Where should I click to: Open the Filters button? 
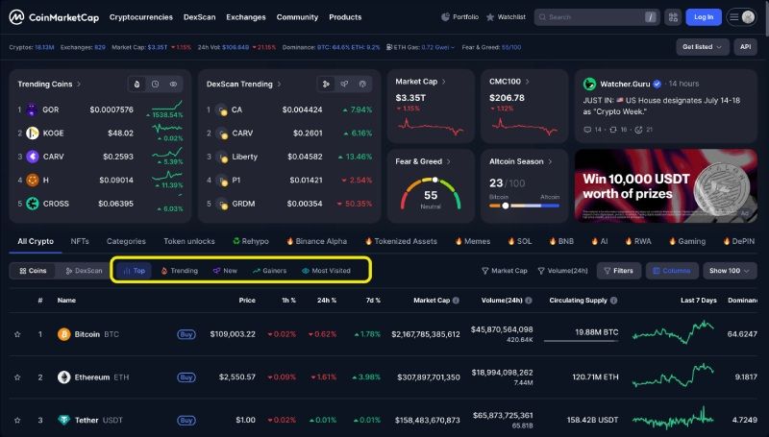tap(619, 271)
